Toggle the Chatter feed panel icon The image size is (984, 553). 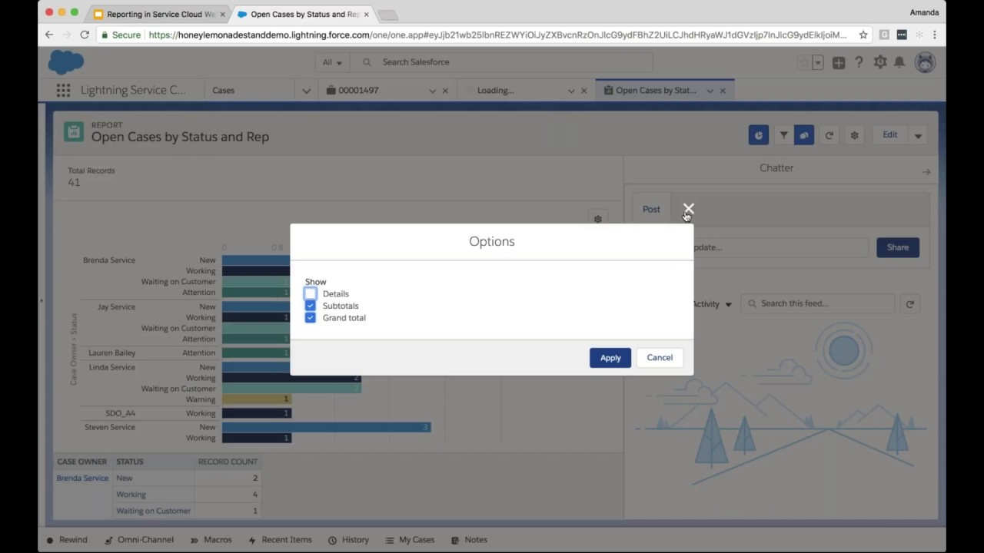pos(804,135)
